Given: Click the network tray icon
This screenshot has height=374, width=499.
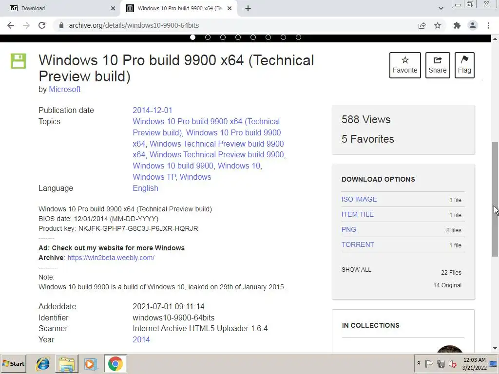Looking at the screenshot, I should click(441, 363).
